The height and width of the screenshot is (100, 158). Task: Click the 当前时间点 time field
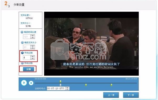pos(56,88)
